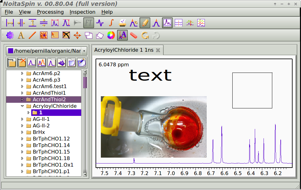Toggle the FT Fourier transform button
This screenshot has height=190, width=301.
(x=89, y=23)
